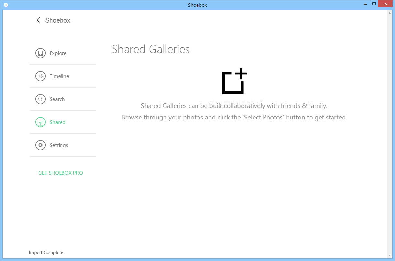
Task: Open the Settings section label
Action: [x=59, y=145]
